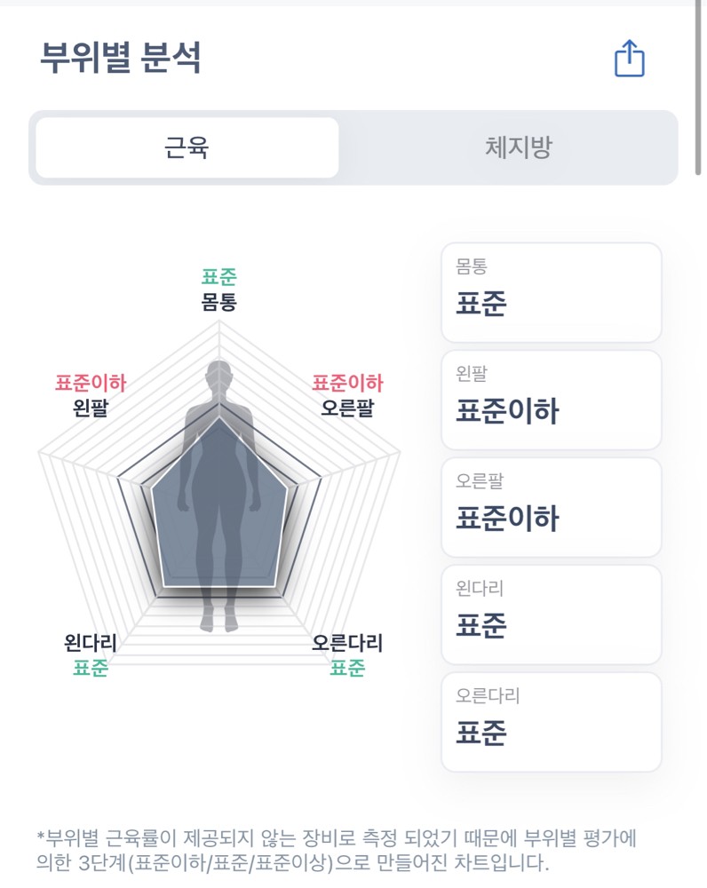Viewport: 707px width, 888px height.
Task: Click the 부위별 분석 page heading
Action: point(120,59)
